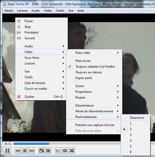Select post-processing level 6
The image size is (155, 157).
pyautogui.click(x=135, y=152)
